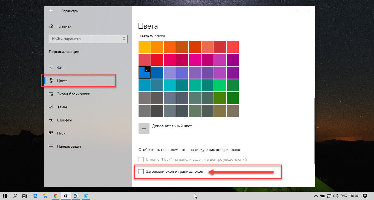Select the checked blue color swatch
Image resolution: width=374 pixels, height=200 pixels.
(145, 73)
